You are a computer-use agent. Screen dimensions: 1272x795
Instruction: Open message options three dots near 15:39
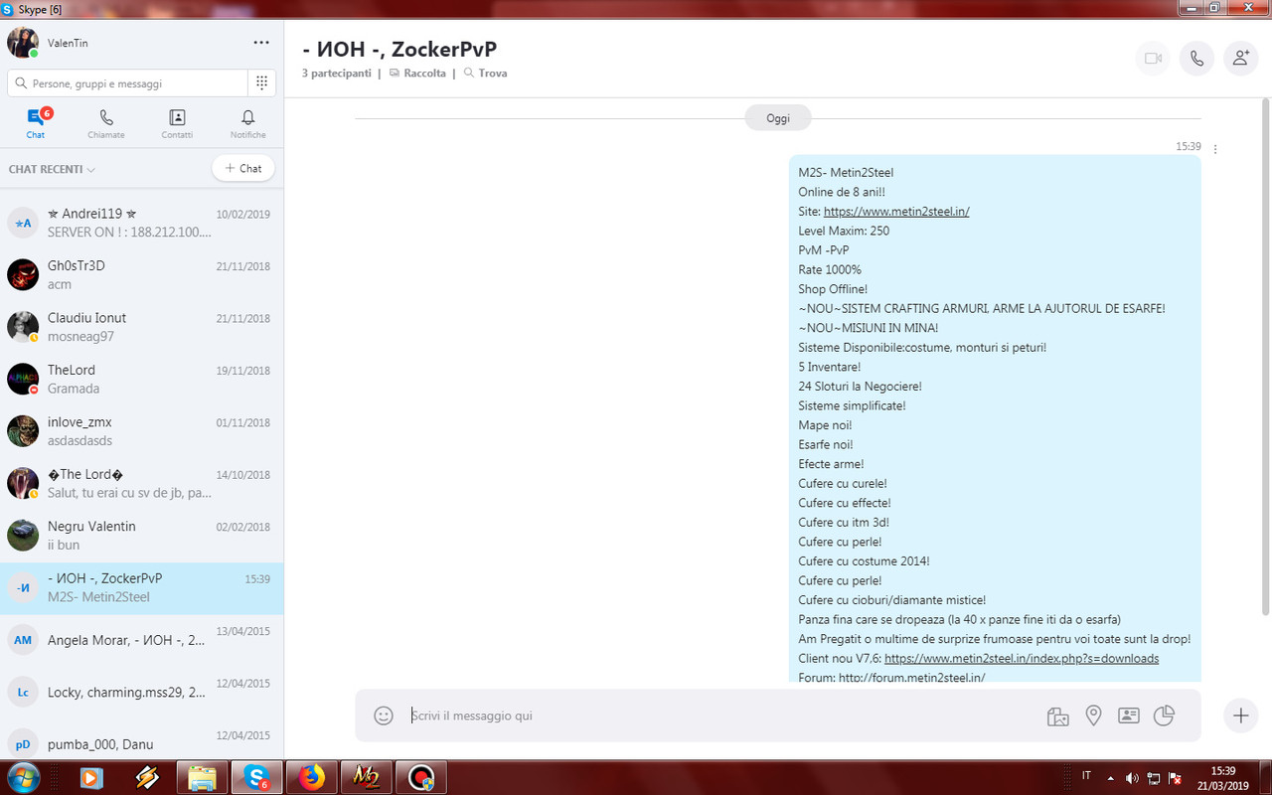(x=1215, y=149)
